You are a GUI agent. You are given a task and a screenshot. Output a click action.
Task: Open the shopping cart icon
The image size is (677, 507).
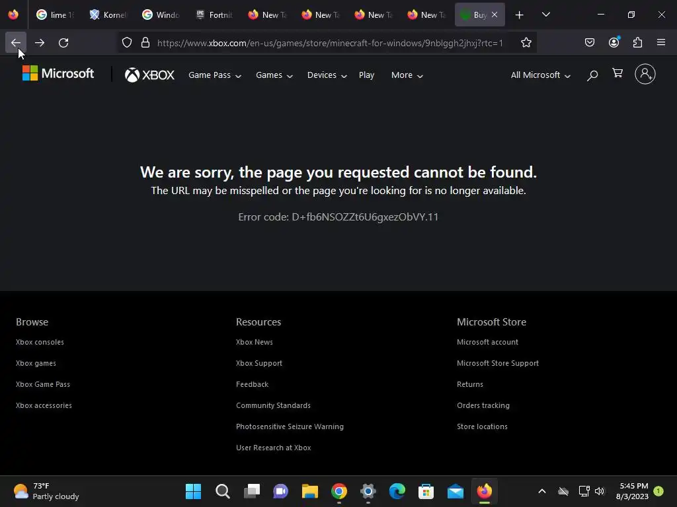click(617, 73)
